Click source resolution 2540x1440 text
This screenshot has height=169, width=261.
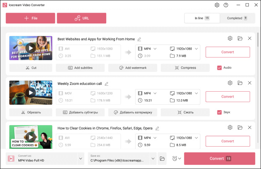pos(105,138)
